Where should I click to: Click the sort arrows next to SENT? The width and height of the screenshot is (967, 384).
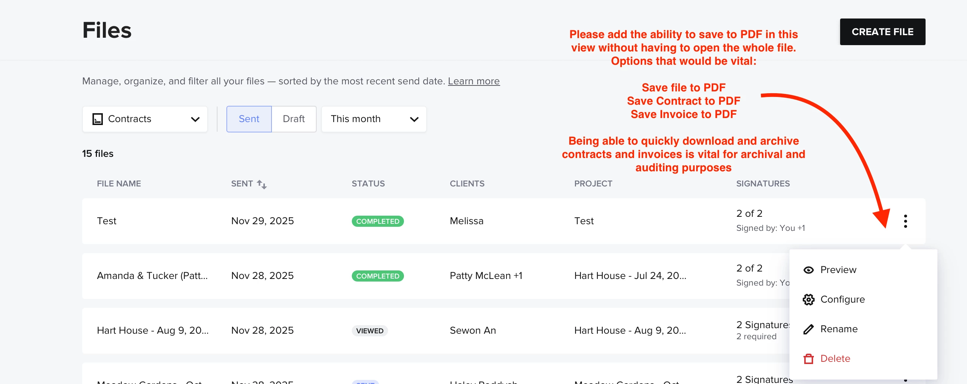[x=262, y=184]
